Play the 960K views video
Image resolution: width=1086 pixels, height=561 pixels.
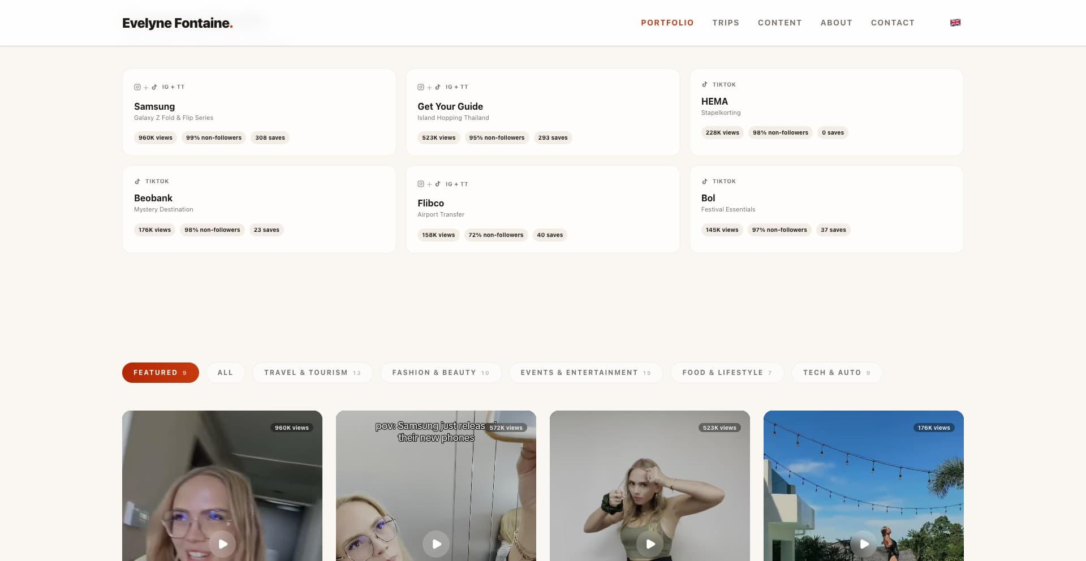[222, 543]
